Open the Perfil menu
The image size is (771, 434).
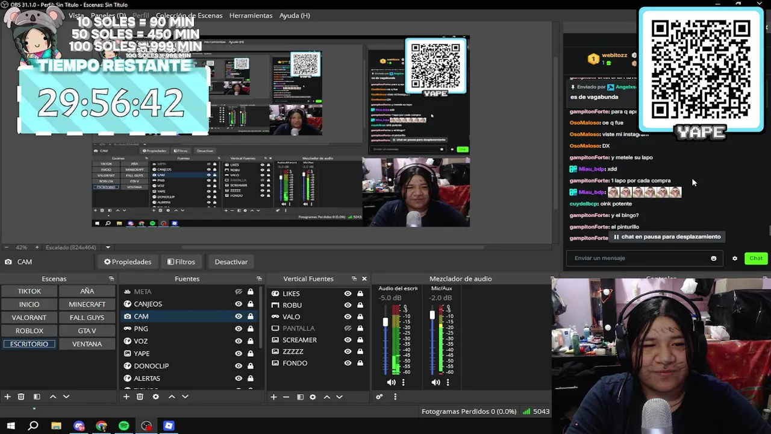(x=140, y=15)
